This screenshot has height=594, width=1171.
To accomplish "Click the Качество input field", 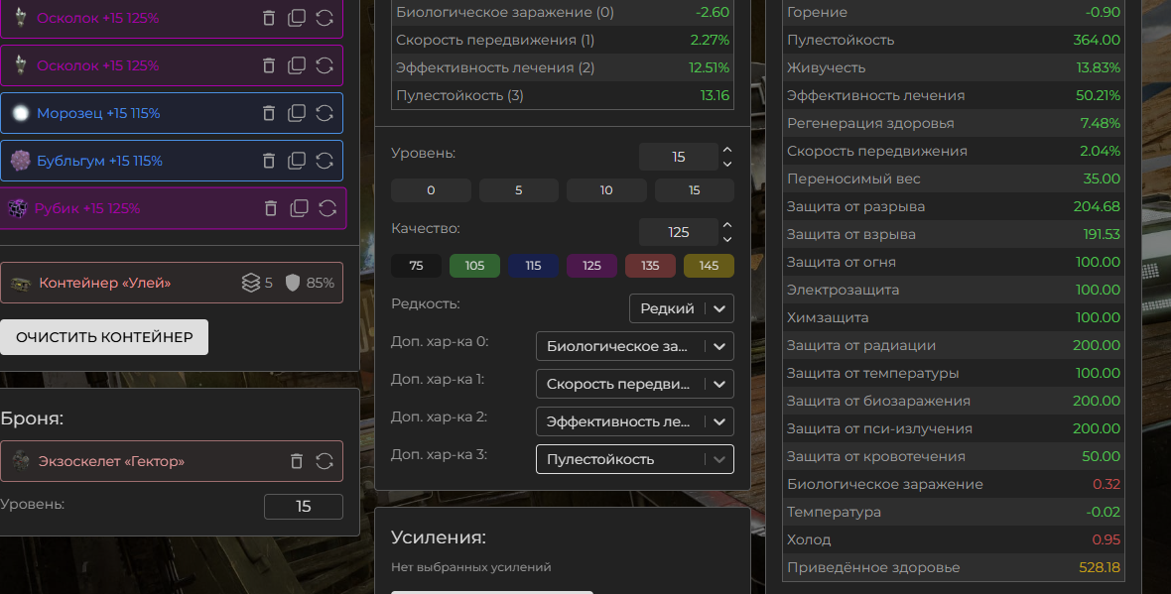I will [678, 232].
